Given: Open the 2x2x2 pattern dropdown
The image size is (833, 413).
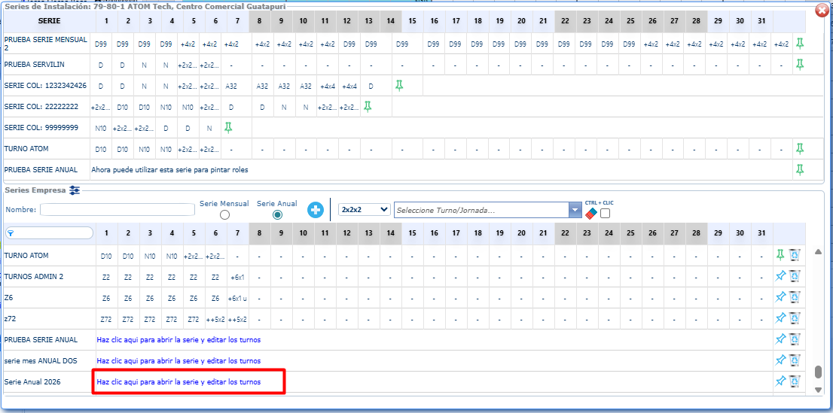Looking at the screenshot, I should pyautogui.click(x=365, y=210).
